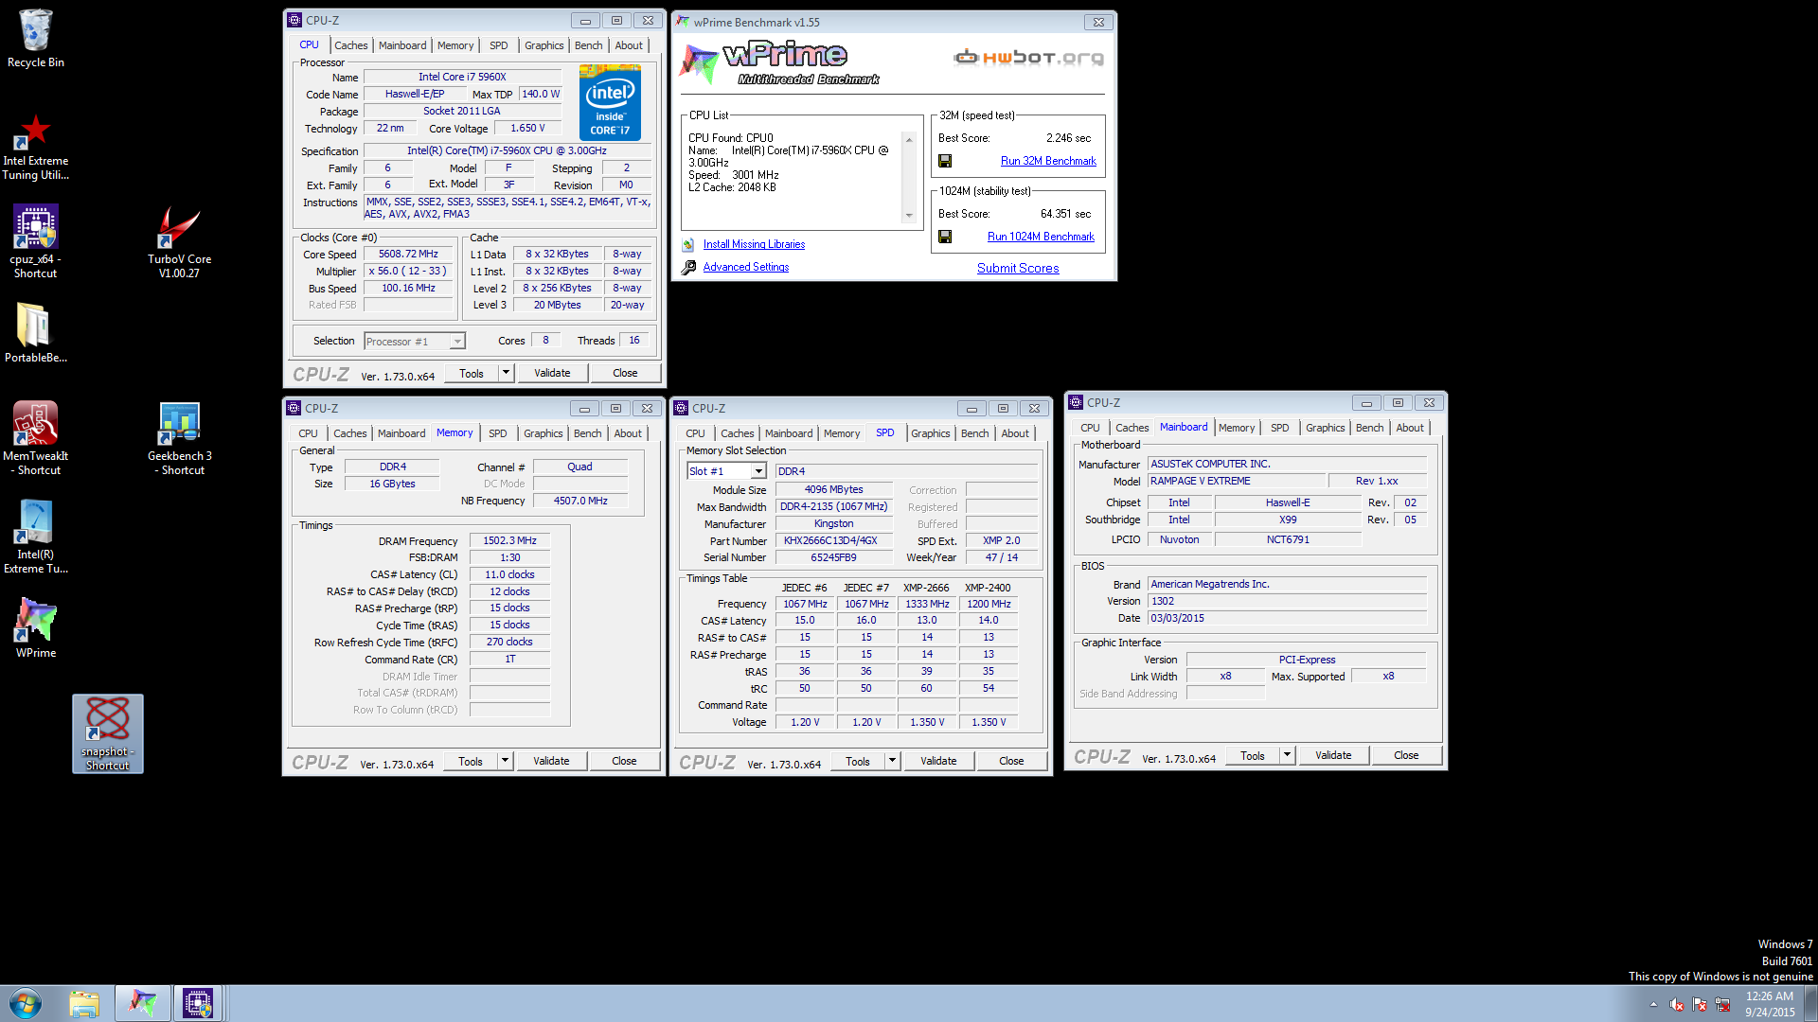Open CPU tab in Mainboard CPU-Z window
1818x1022 pixels.
point(1091,428)
